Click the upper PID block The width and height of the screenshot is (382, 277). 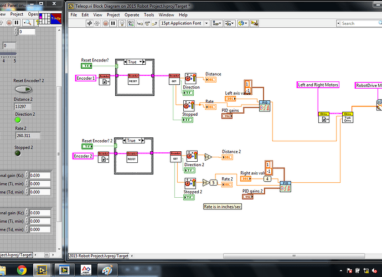point(265,106)
